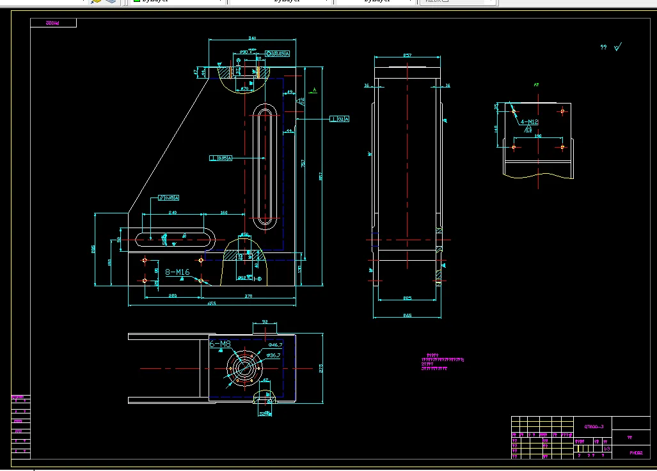Viewport: 657px width, 471px height.
Task: Pick the Φ70 bore diameter label
Action: [244, 89]
